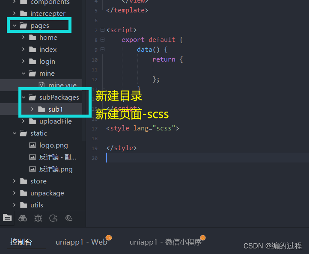
Task: Select the mine.vue file in tree
Action: pyautogui.click(x=41, y=85)
